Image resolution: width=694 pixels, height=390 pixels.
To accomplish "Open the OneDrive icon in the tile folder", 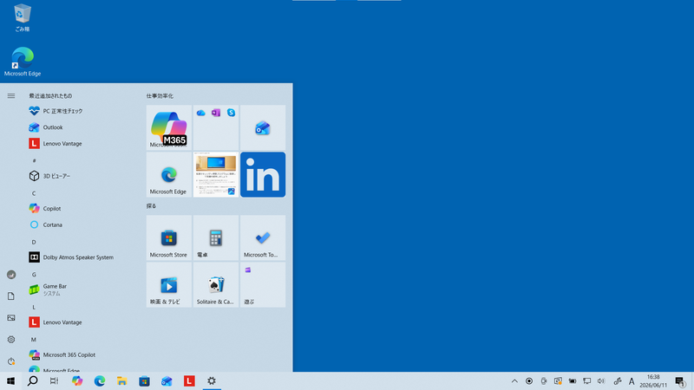I will coord(201,113).
